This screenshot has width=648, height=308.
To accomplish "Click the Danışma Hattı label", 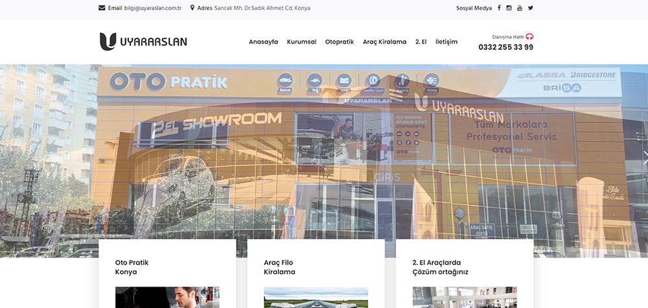I will (508, 37).
